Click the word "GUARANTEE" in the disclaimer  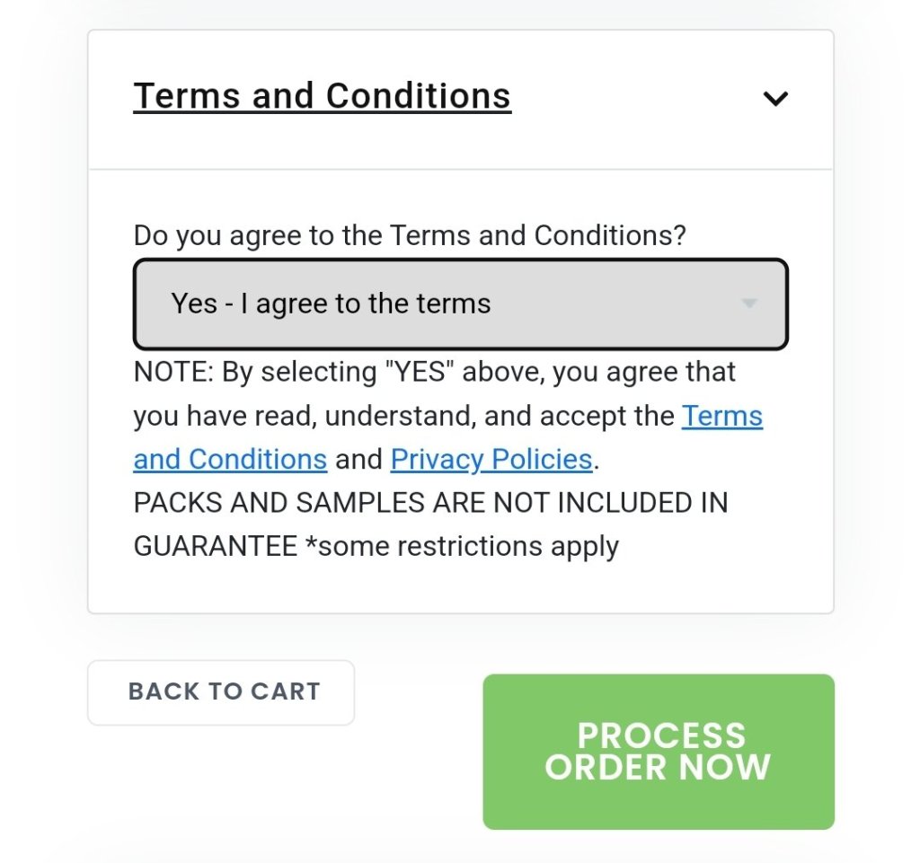coord(216,546)
